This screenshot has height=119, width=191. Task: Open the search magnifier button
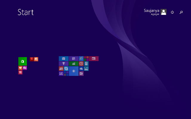pos(181,12)
